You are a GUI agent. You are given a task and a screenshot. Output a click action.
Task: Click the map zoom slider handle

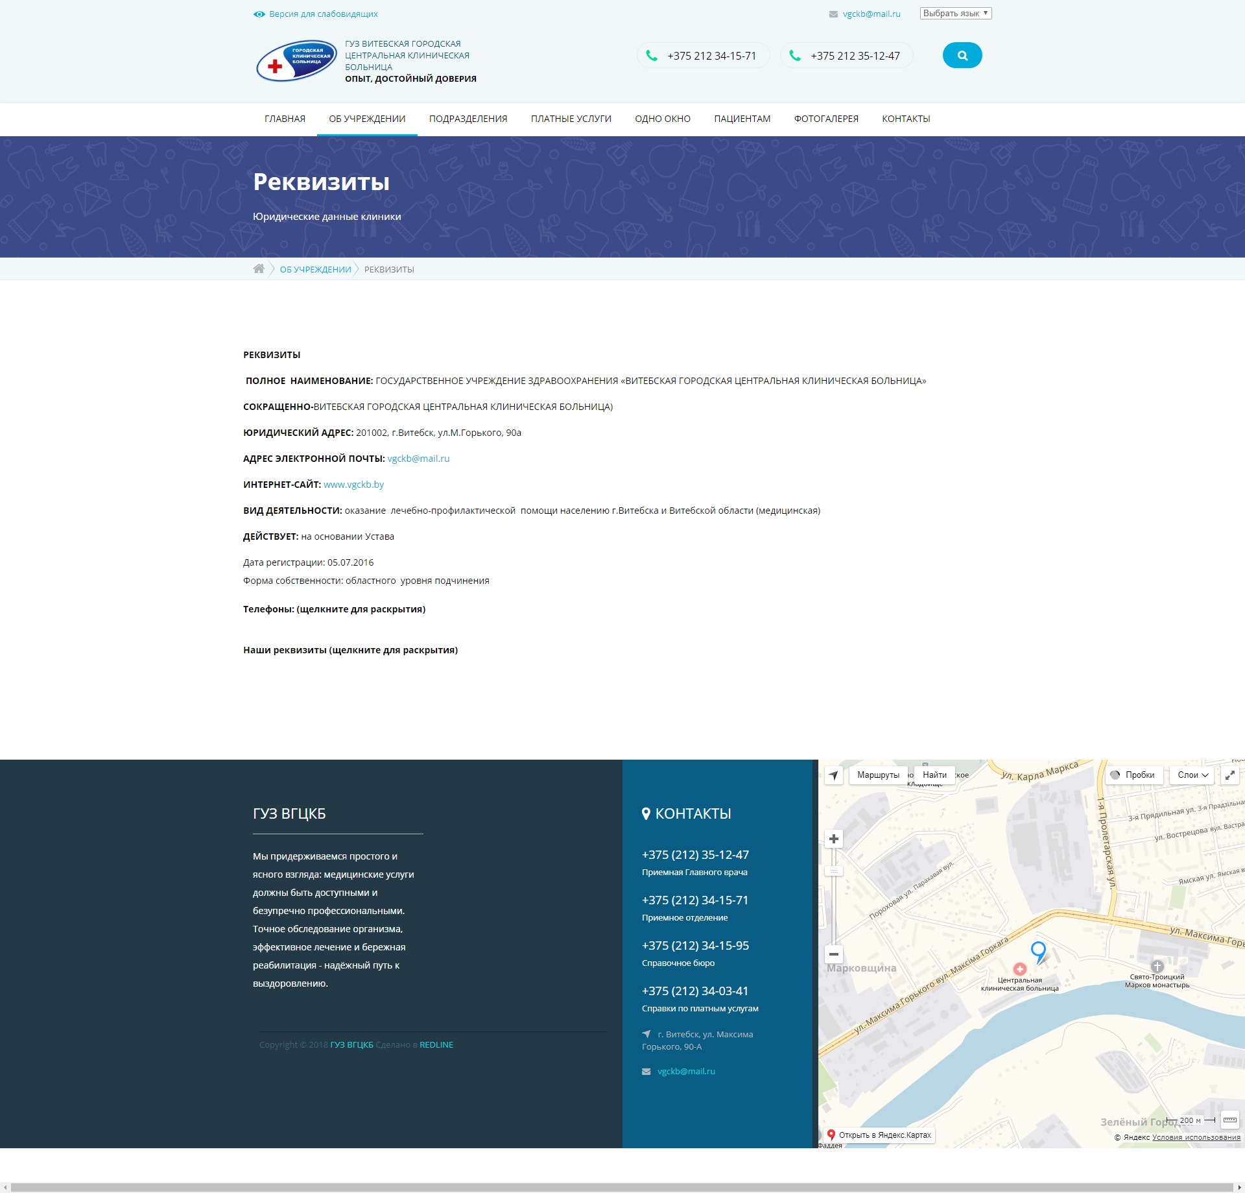coord(834,871)
